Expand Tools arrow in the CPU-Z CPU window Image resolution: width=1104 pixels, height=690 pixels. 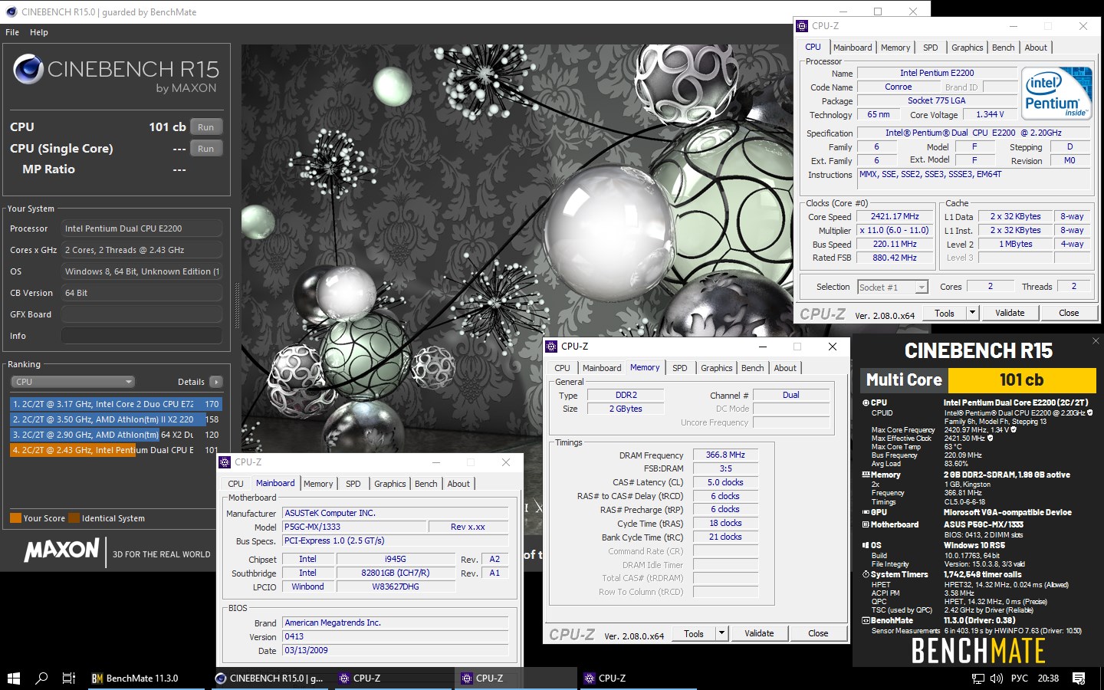point(972,313)
